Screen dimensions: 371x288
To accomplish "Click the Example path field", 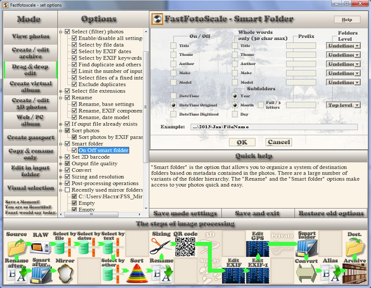I will click(274, 127).
